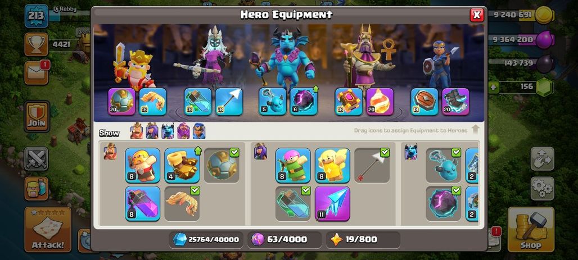Select the Healer Puppet equipment
Screen dimensions: 578x260
[332, 165]
